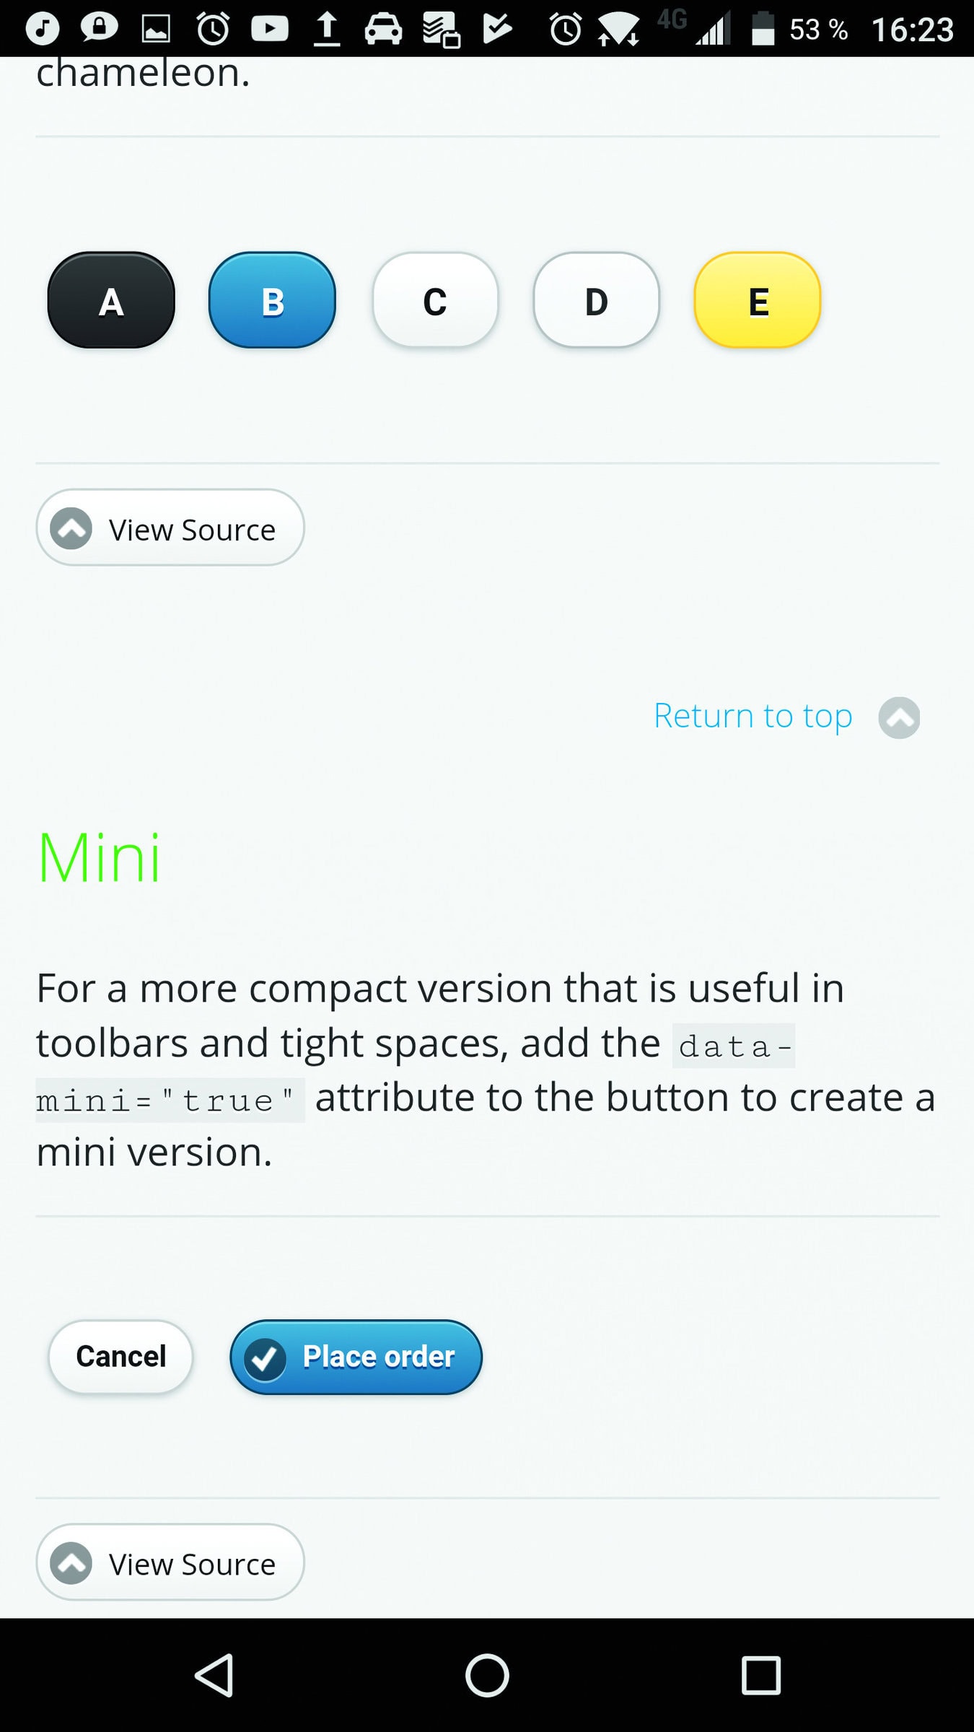Open recent apps with the square button

pyautogui.click(x=761, y=1674)
